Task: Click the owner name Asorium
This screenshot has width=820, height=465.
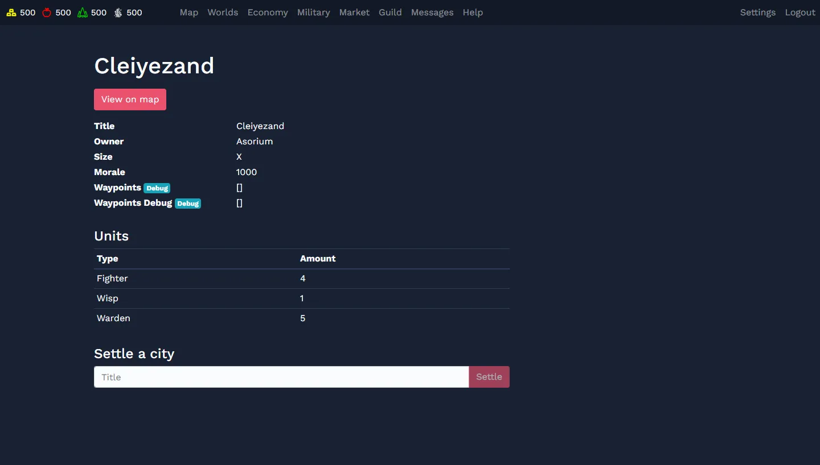Action: pyautogui.click(x=255, y=142)
